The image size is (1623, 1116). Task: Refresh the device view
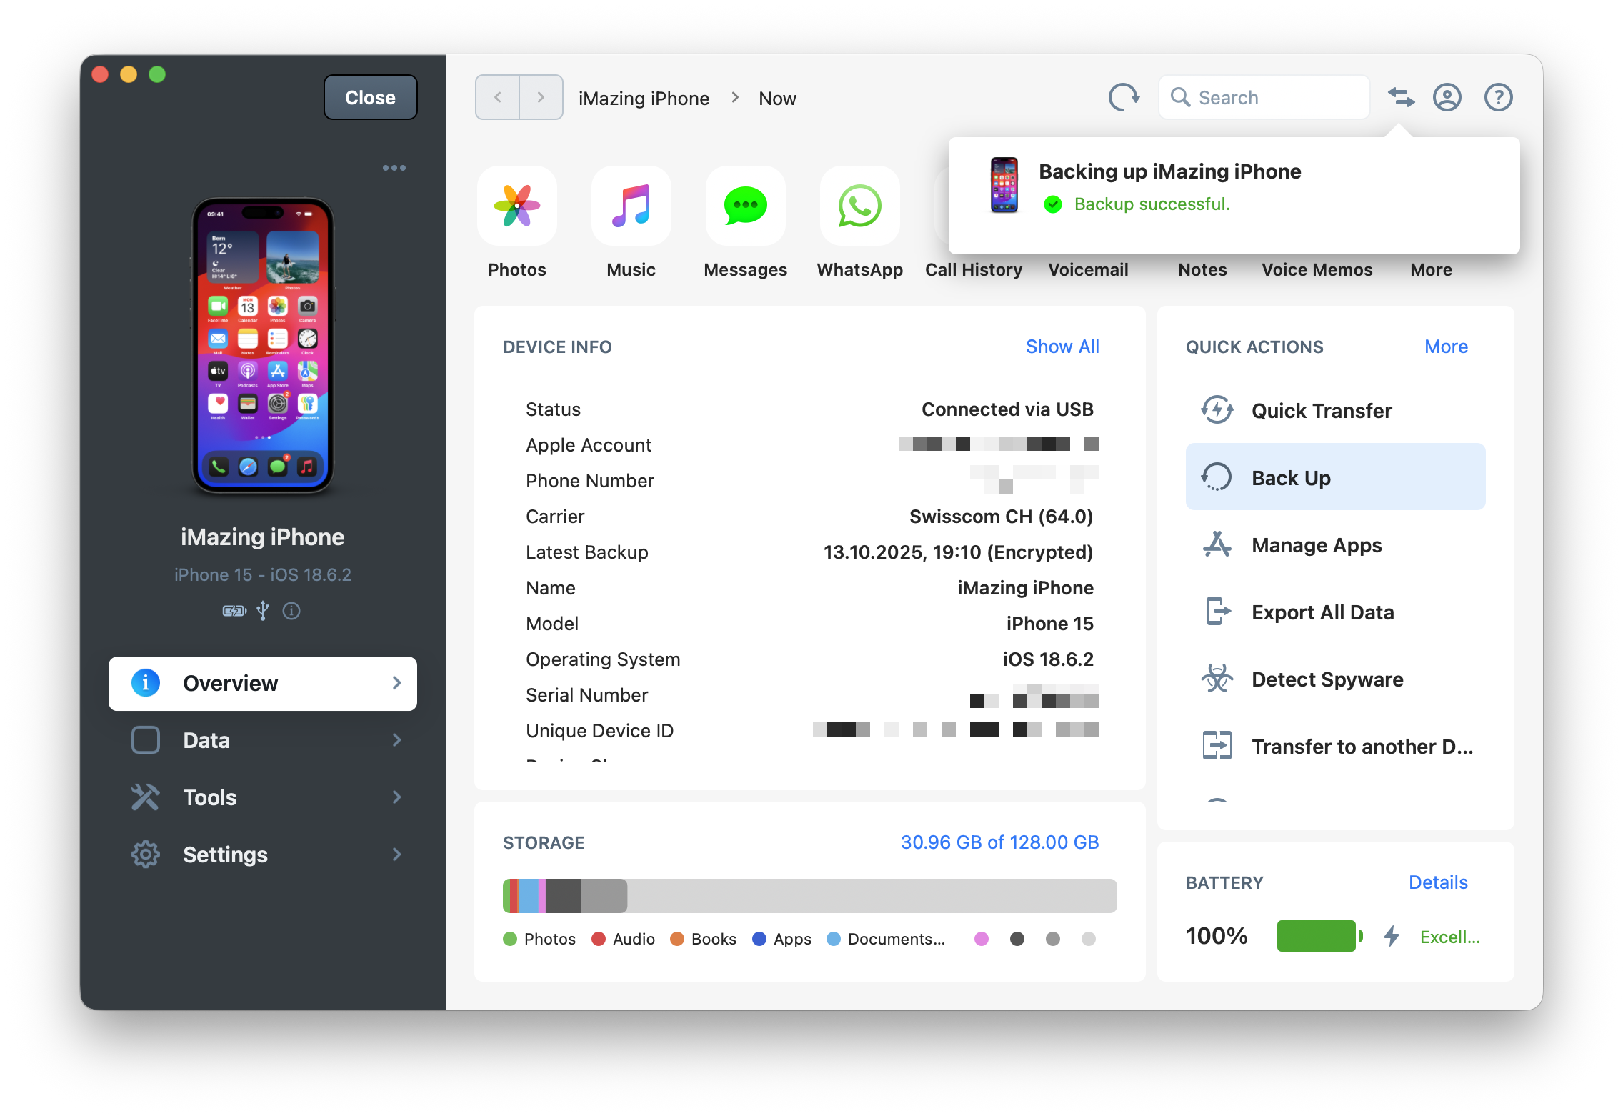point(1123,97)
